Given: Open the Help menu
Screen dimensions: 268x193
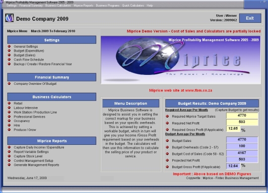Looking at the screenshot, I should pyautogui.click(x=150, y=5).
